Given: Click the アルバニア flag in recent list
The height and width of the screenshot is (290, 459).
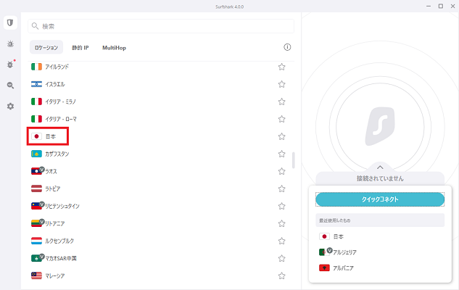Looking at the screenshot, I should 324,268.
